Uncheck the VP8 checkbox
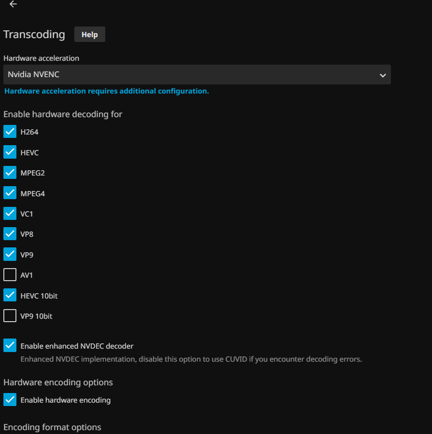The width and height of the screenshot is (432, 434). pos(10,234)
